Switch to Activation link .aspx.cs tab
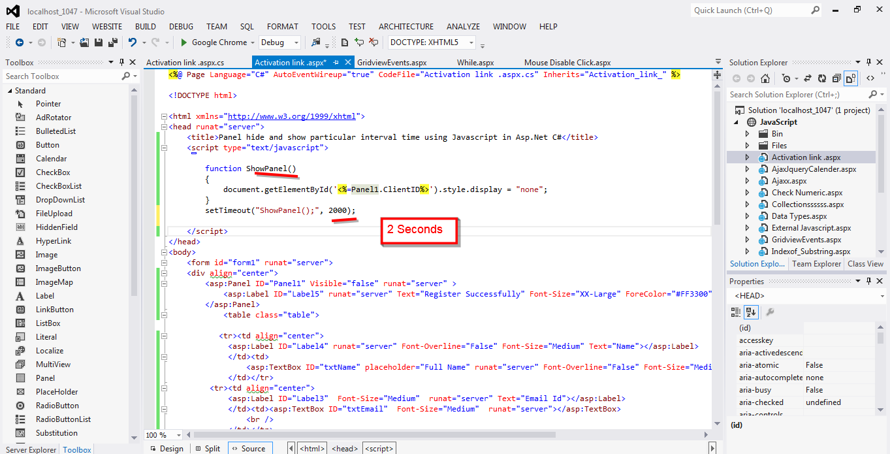This screenshot has height=454, width=890. click(185, 63)
